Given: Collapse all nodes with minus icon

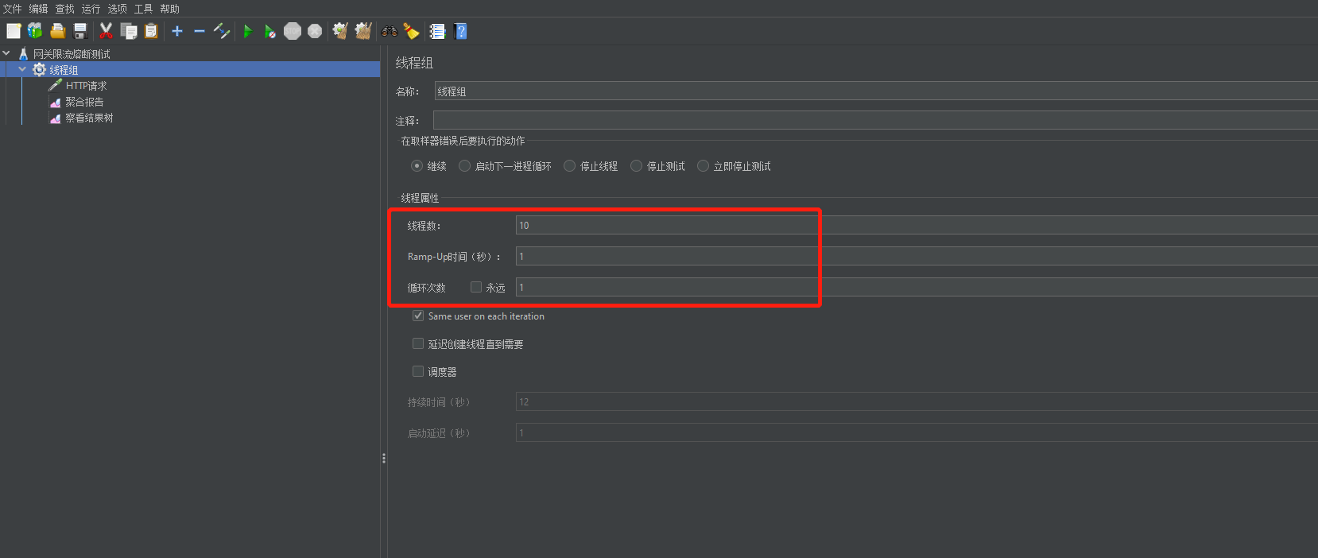Looking at the screenshot, I should [x=200, y=31].
